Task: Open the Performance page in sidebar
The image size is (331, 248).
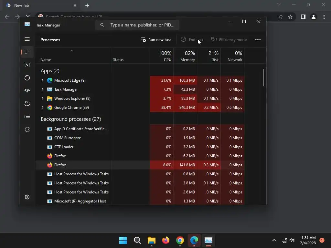Action: tap(27, 65)
